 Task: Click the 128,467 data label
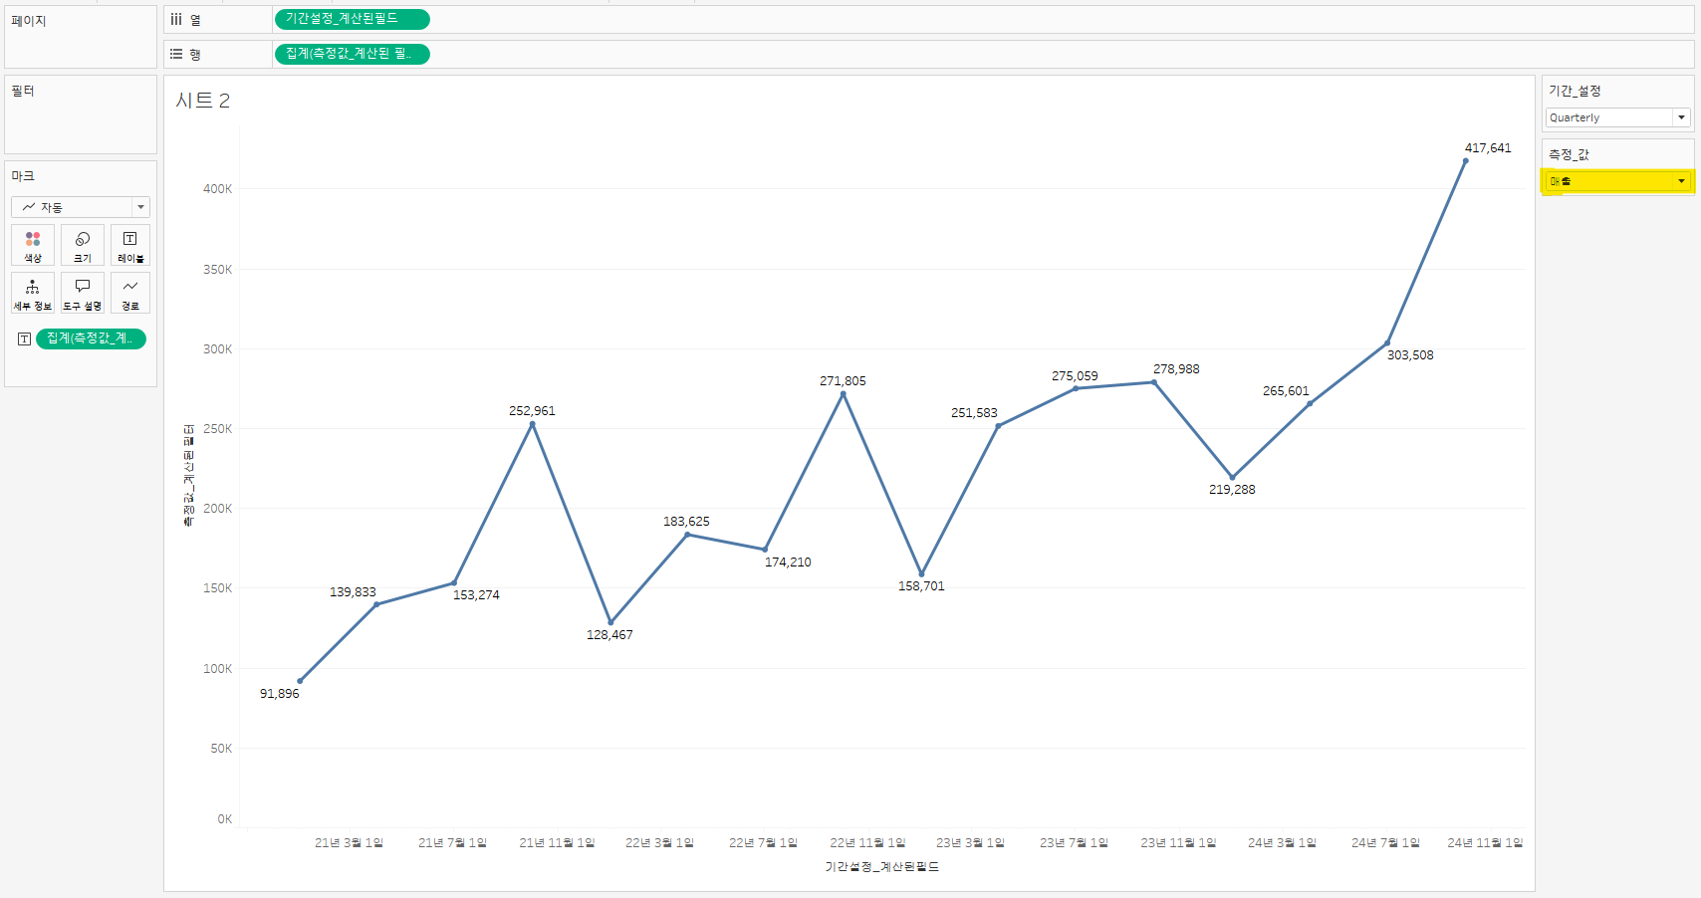point(609,635)
